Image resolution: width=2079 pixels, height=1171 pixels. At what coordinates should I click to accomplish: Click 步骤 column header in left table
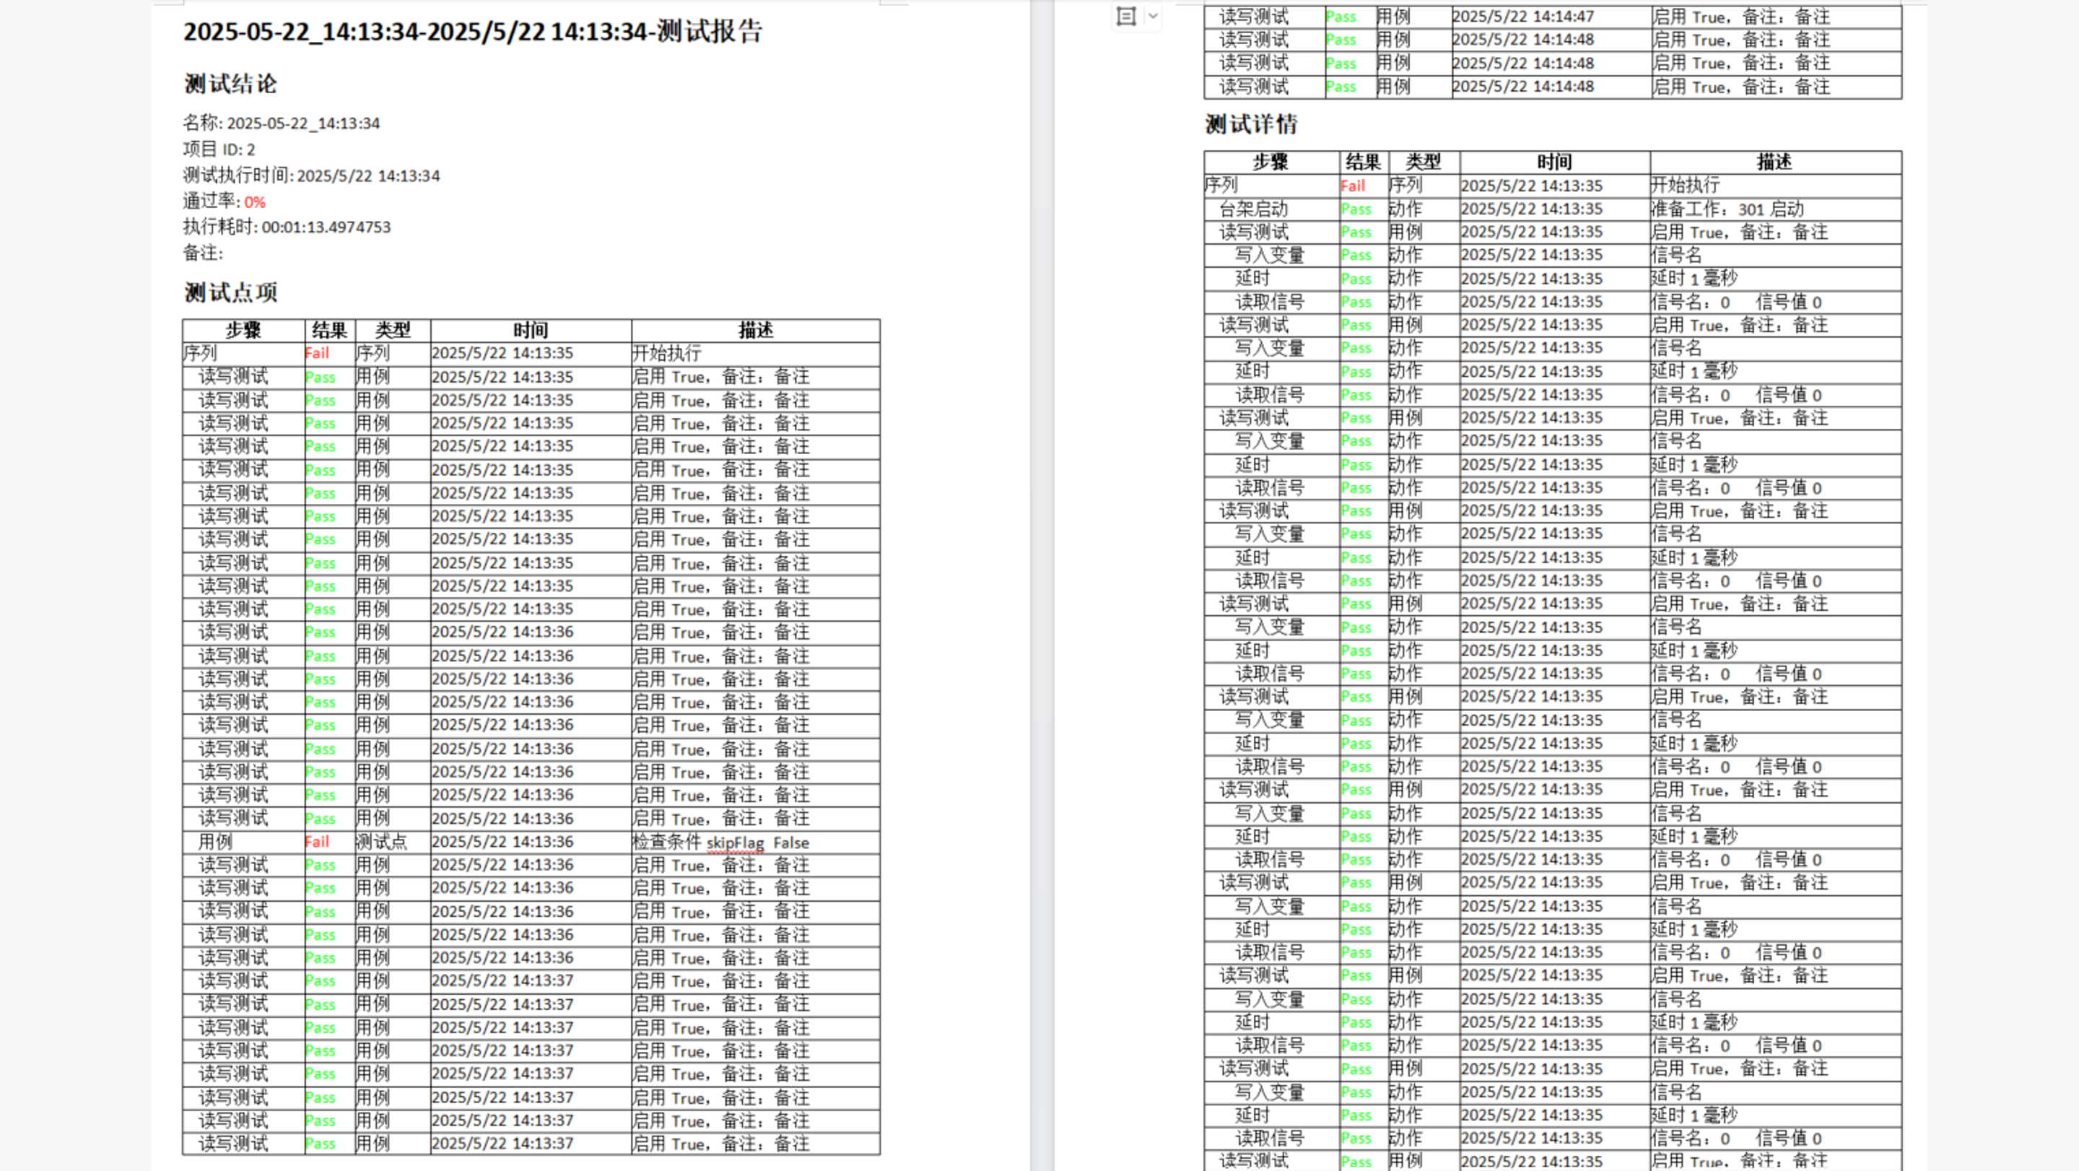tap(243, 330)
